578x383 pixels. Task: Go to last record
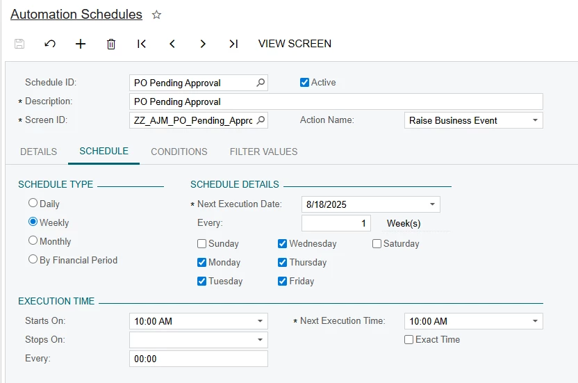pos(233,44)
